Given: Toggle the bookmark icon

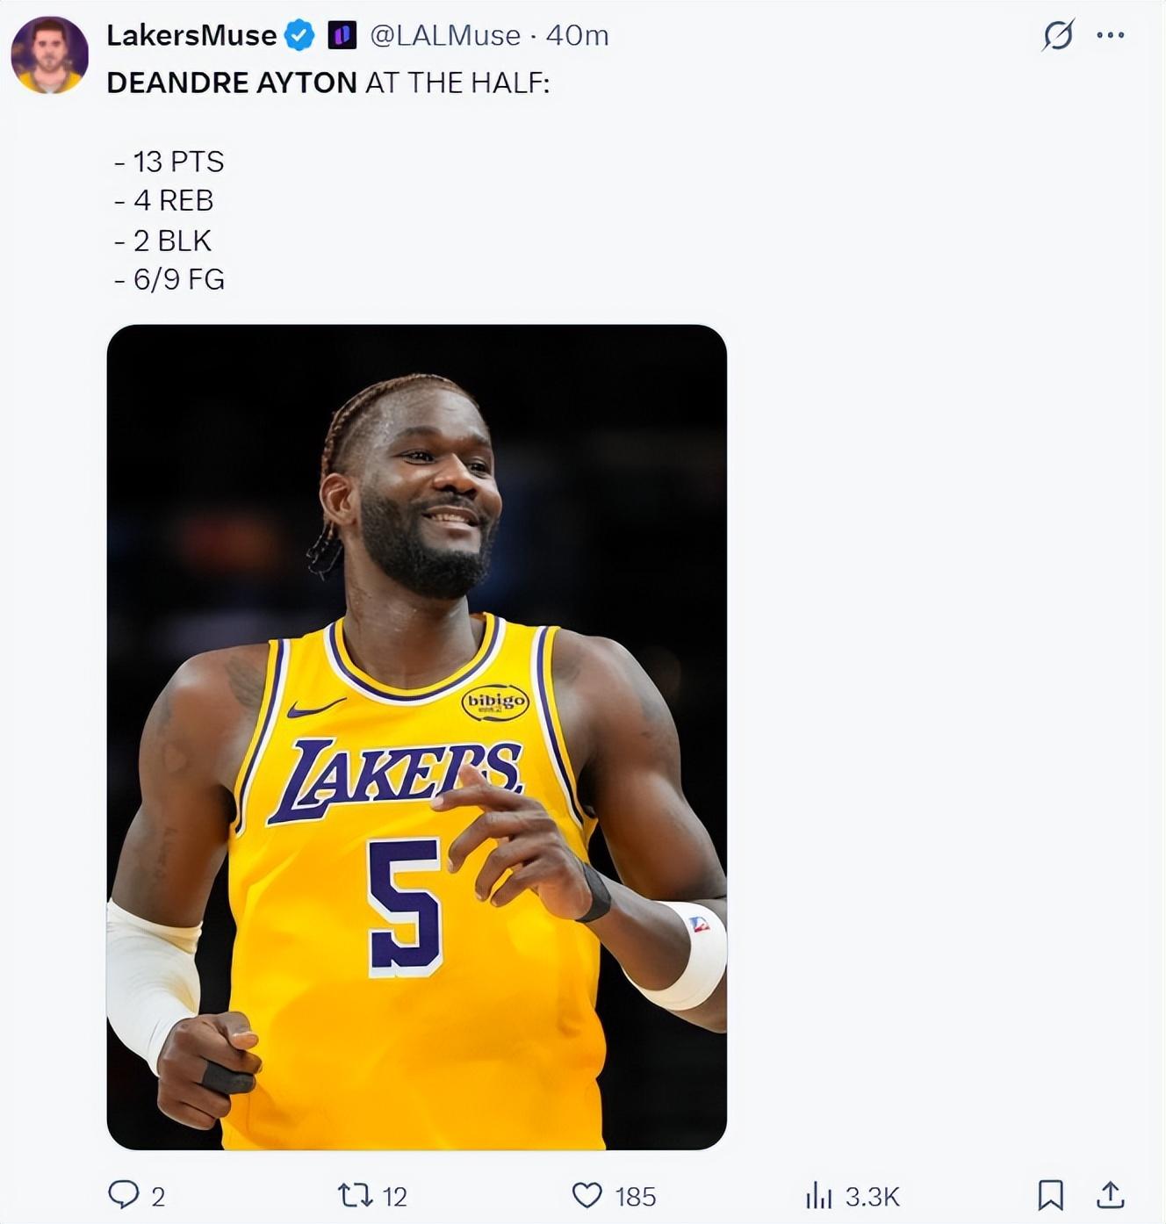Looking at the screenshot, I should [1050, 1195].
